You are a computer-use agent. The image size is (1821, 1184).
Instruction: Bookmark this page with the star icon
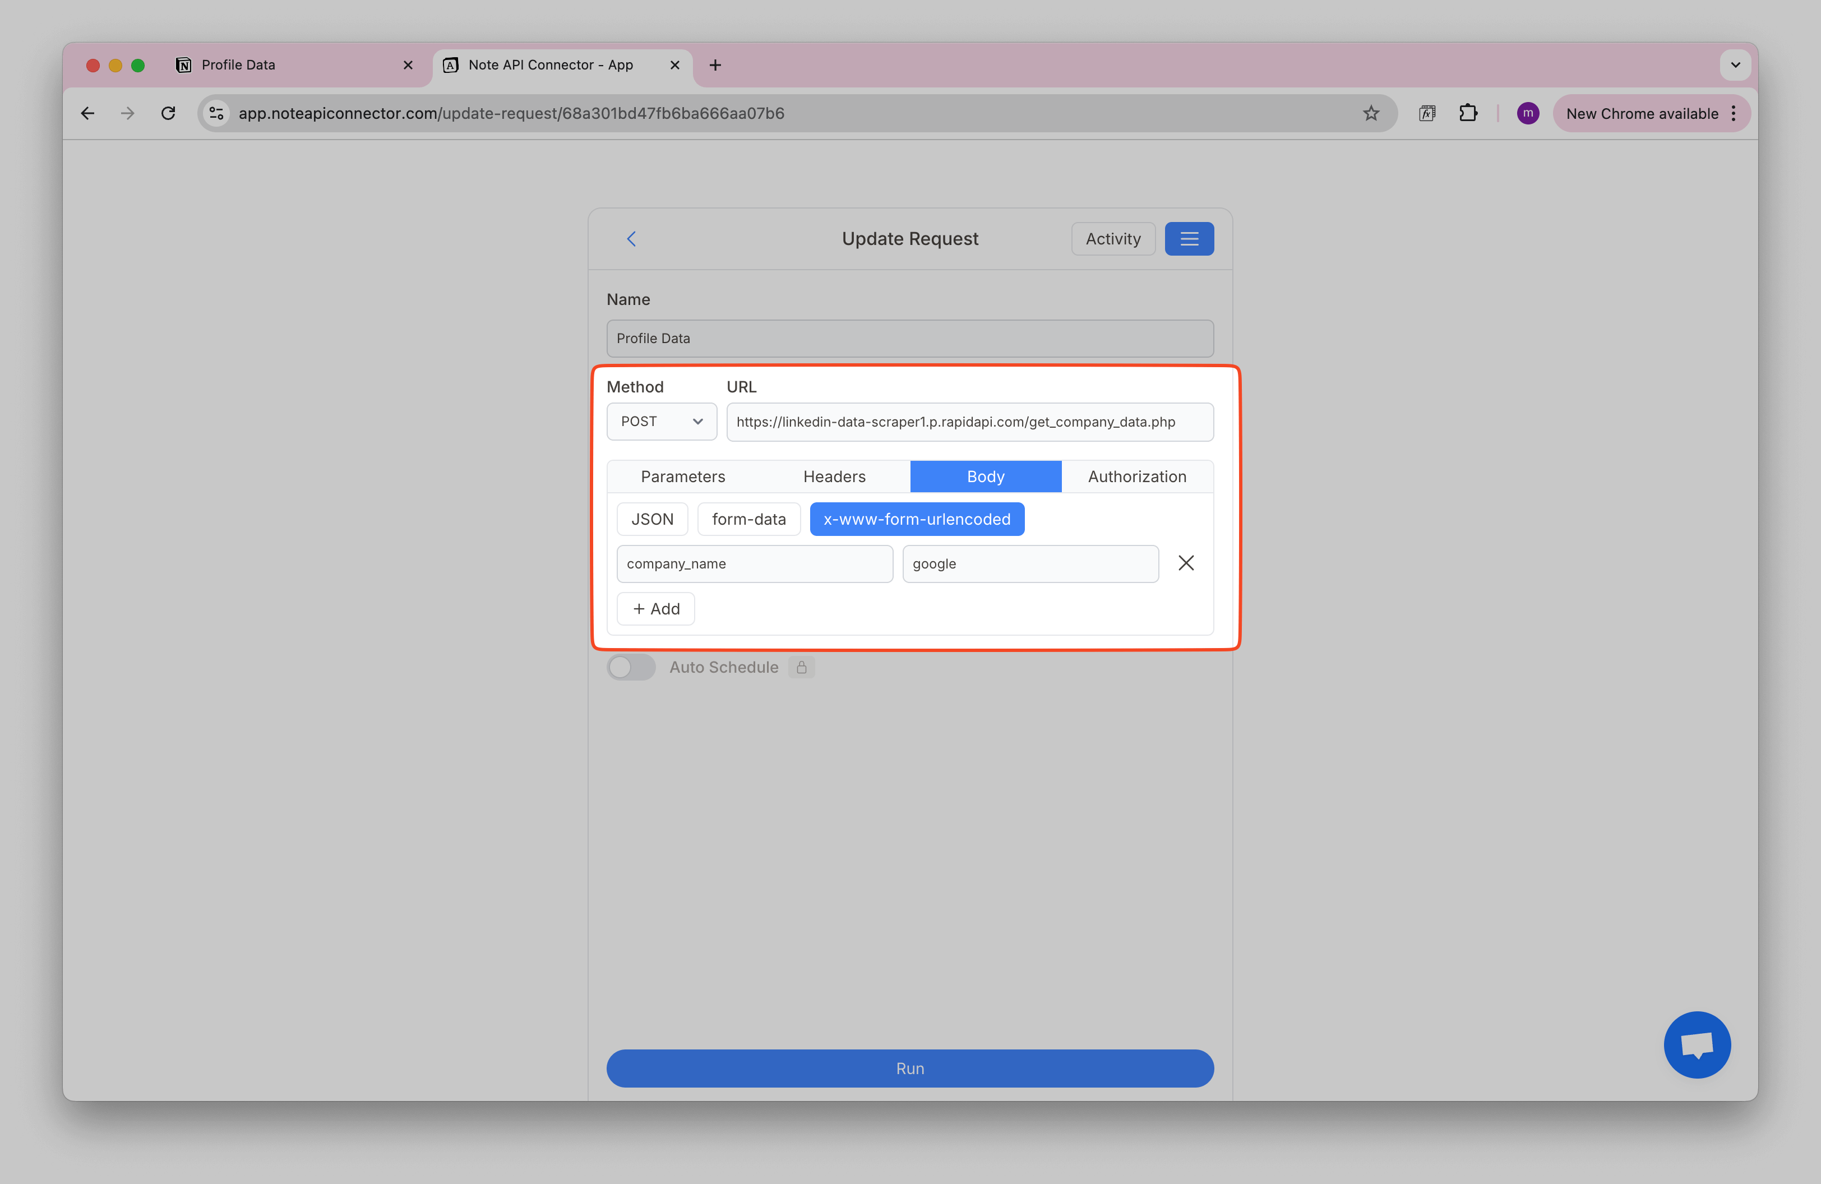pyautogui.click(x=1370, y=113)
